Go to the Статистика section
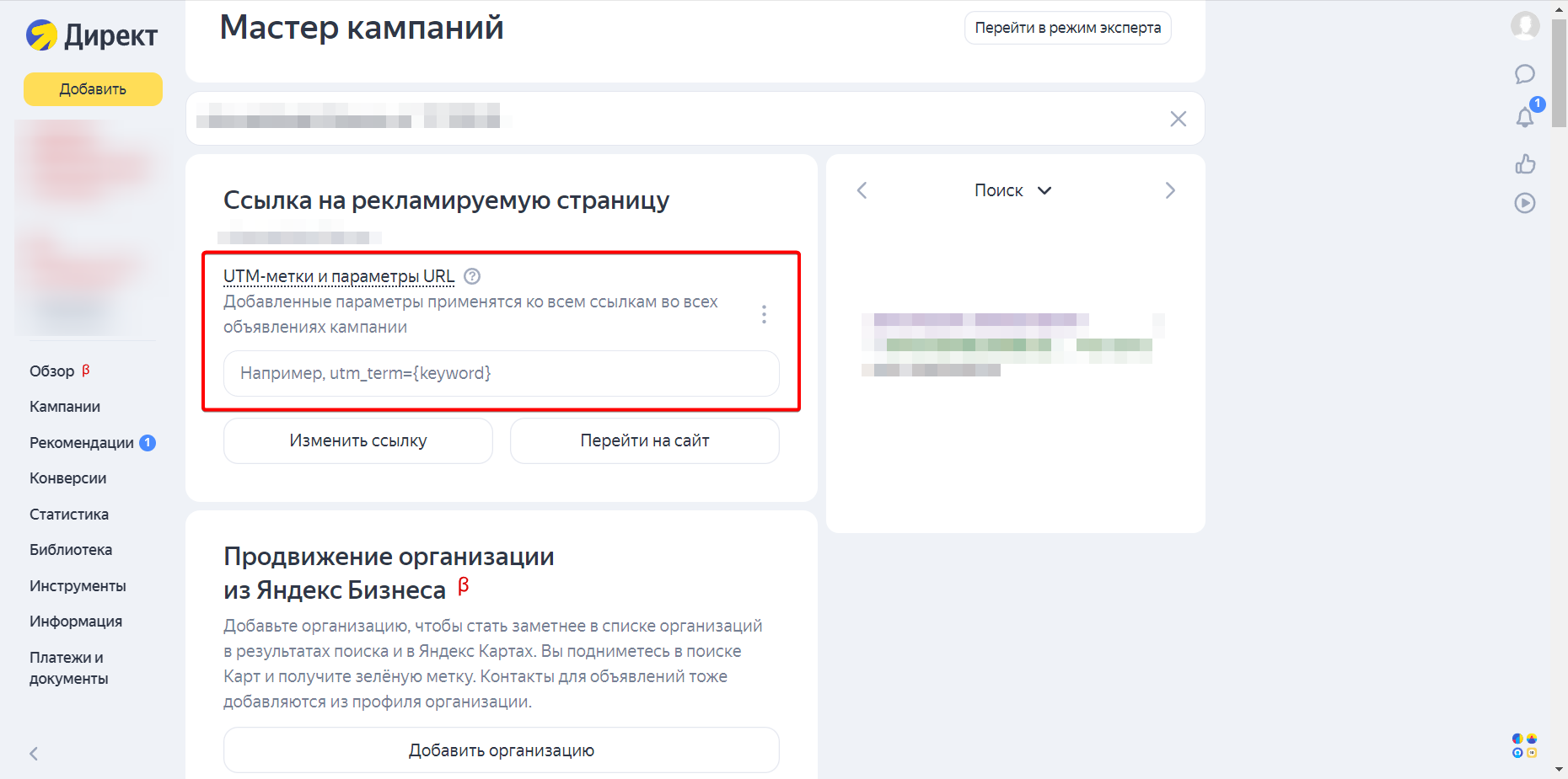The image size is (1568, 779). pos(69,514)
